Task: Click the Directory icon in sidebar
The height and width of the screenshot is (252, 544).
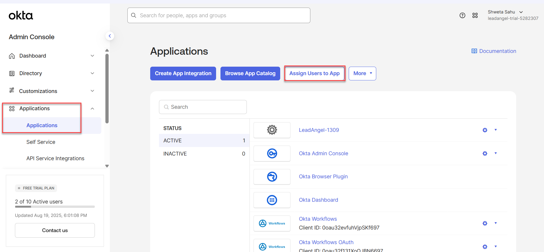Action: [x=12, y=73]
